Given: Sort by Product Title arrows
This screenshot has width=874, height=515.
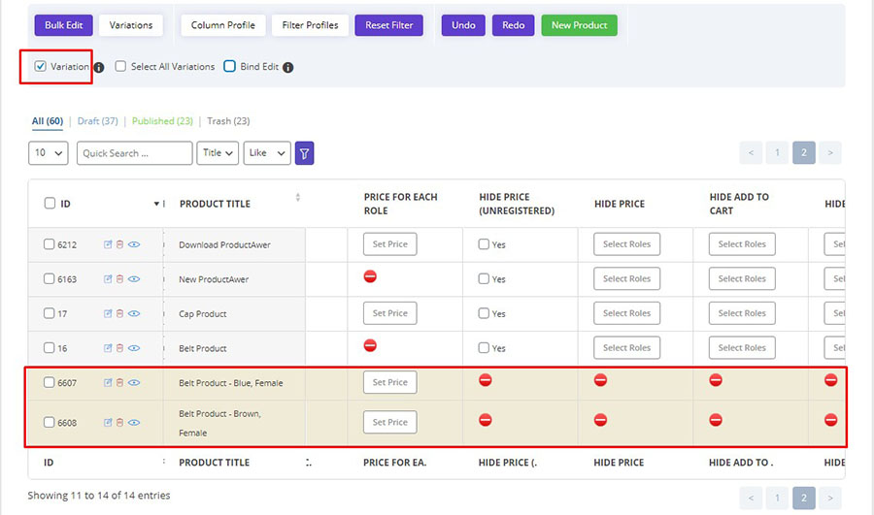Looking at the screenshot, I should [x=298, y=198].
